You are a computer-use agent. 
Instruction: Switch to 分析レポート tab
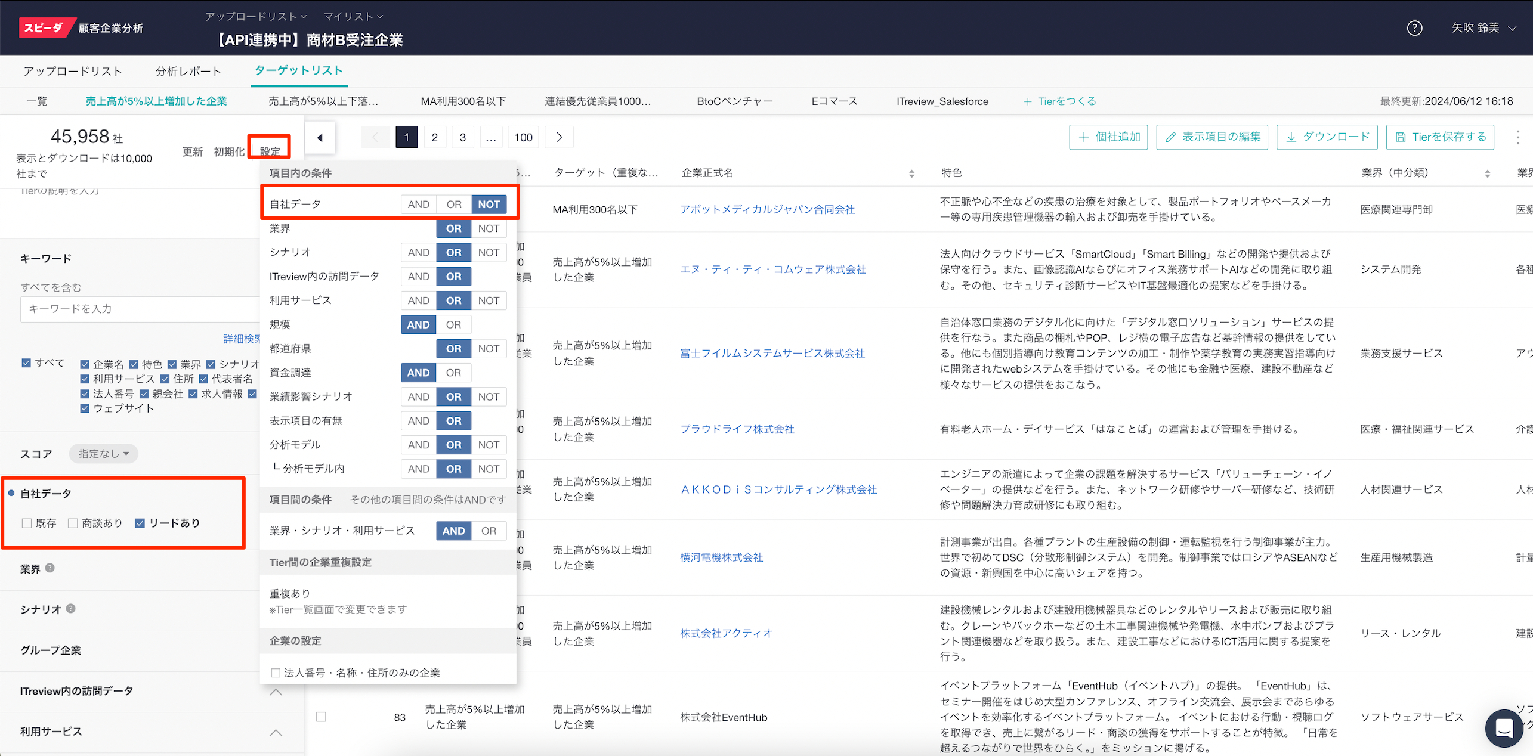[188, 72]
